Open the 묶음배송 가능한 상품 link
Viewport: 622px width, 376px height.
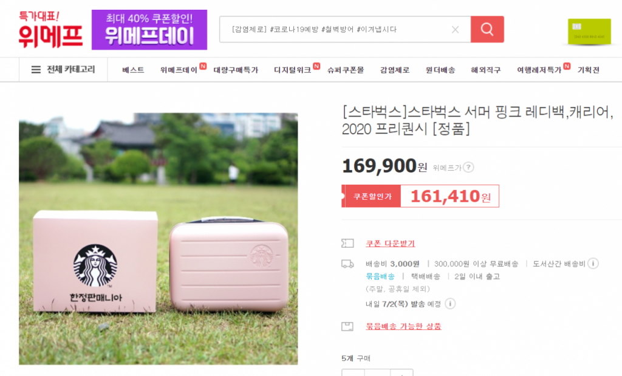pyautogui.click(x=403, y=326)
